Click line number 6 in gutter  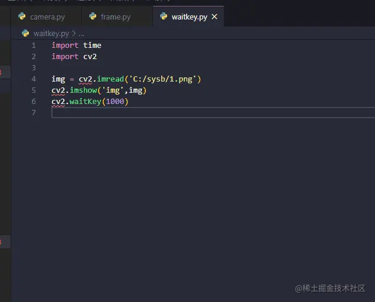point(34,102)
